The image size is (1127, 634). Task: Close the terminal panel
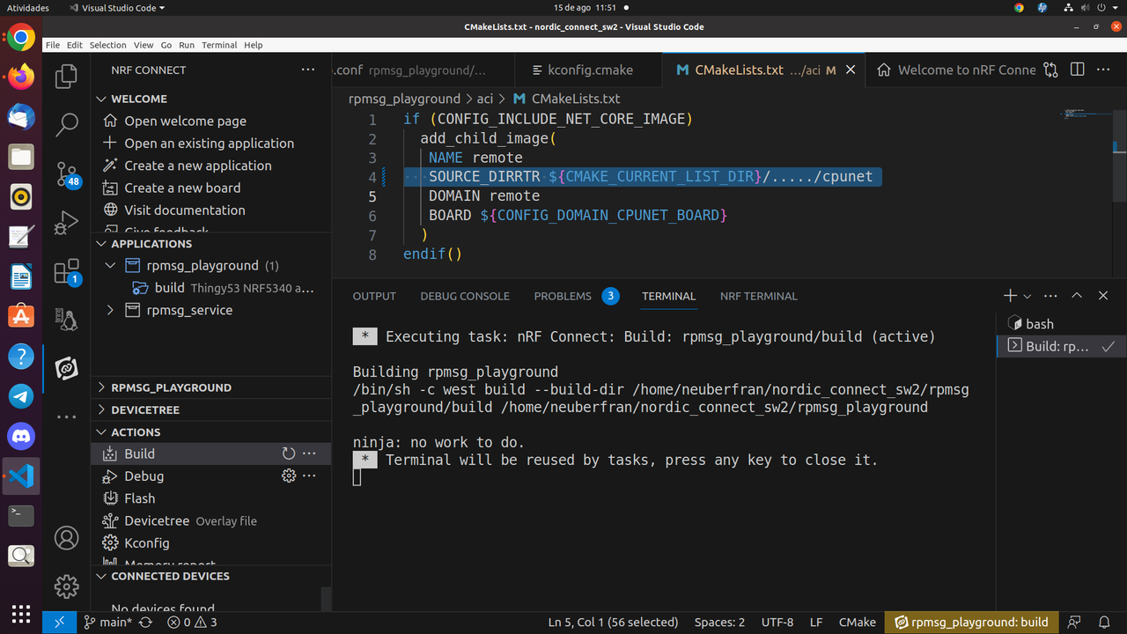click(1102, 296)
